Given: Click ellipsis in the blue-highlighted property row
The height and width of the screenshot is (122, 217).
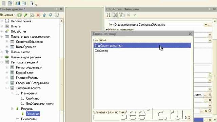Looking at the screenshot, I should tap(206, 120).
